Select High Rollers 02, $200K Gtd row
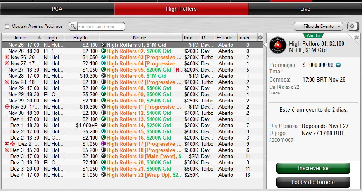The image size is (362, 191). (132, 51)
